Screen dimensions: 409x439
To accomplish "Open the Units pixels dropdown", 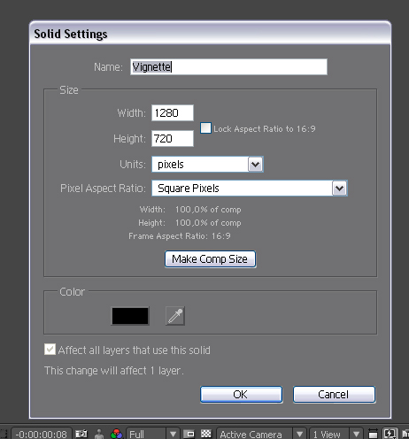I will pyautogui.click(x=207, y=165).
